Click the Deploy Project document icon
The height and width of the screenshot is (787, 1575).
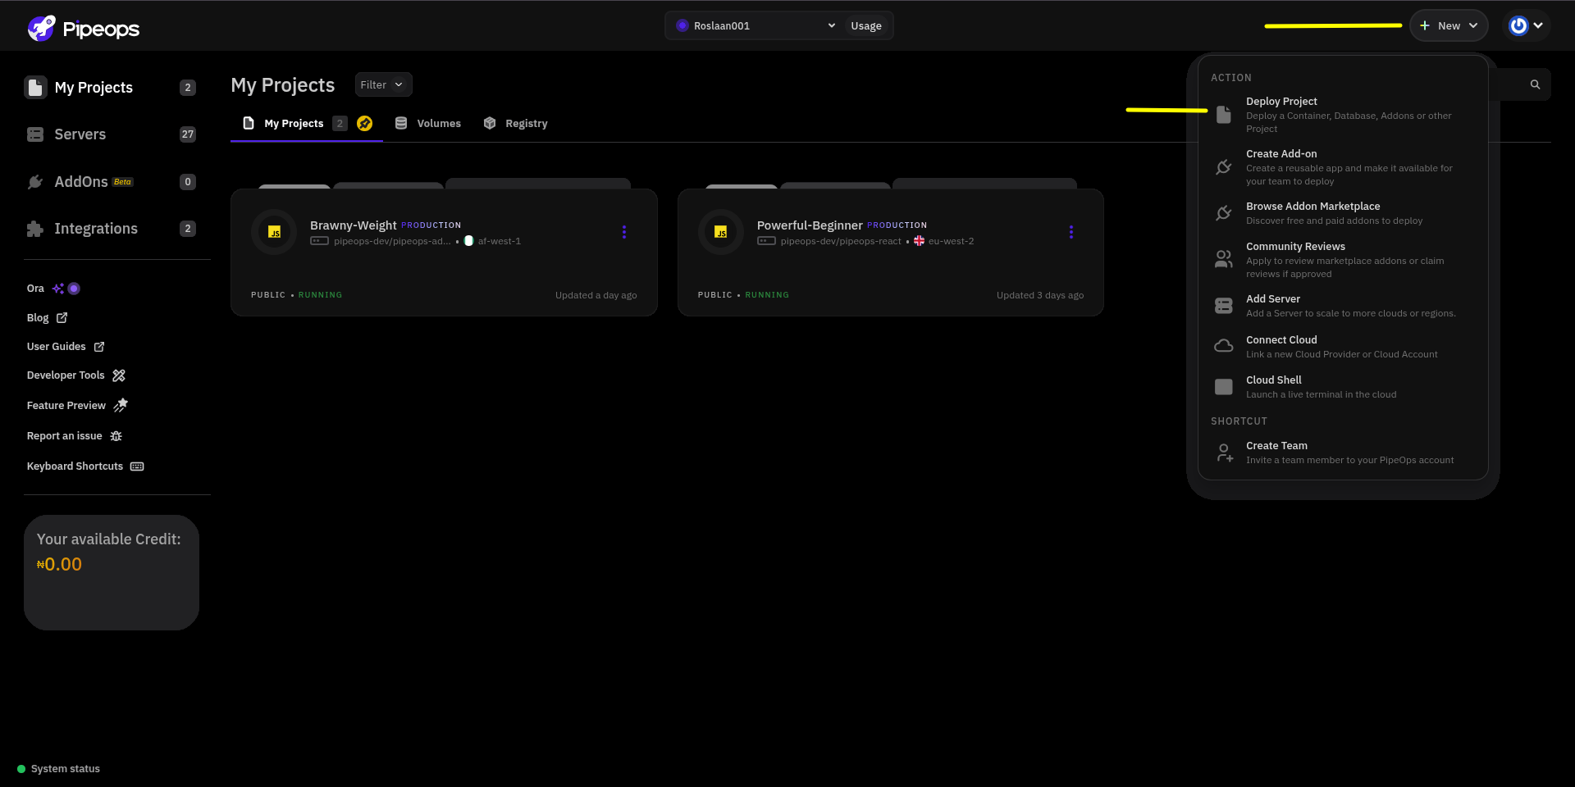(x=1224, y=115)
